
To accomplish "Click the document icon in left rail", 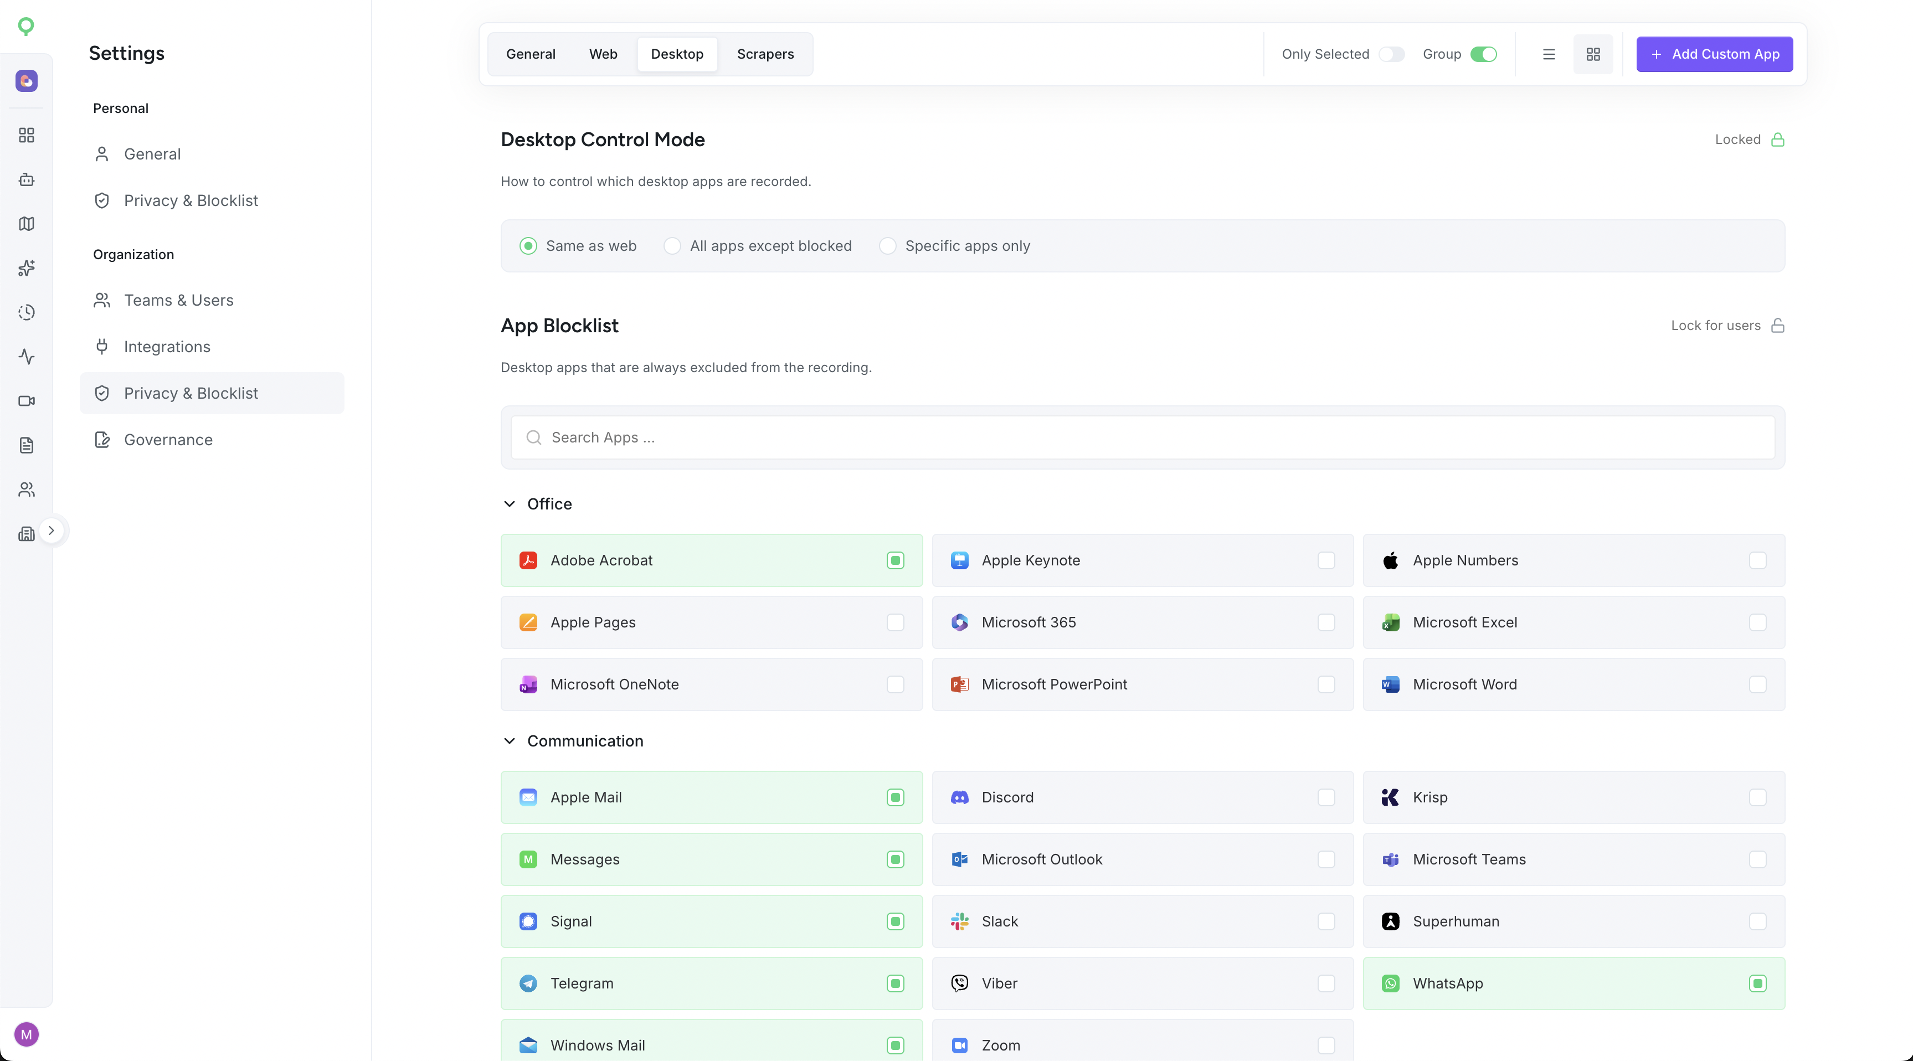I will (x=27, y=445).
